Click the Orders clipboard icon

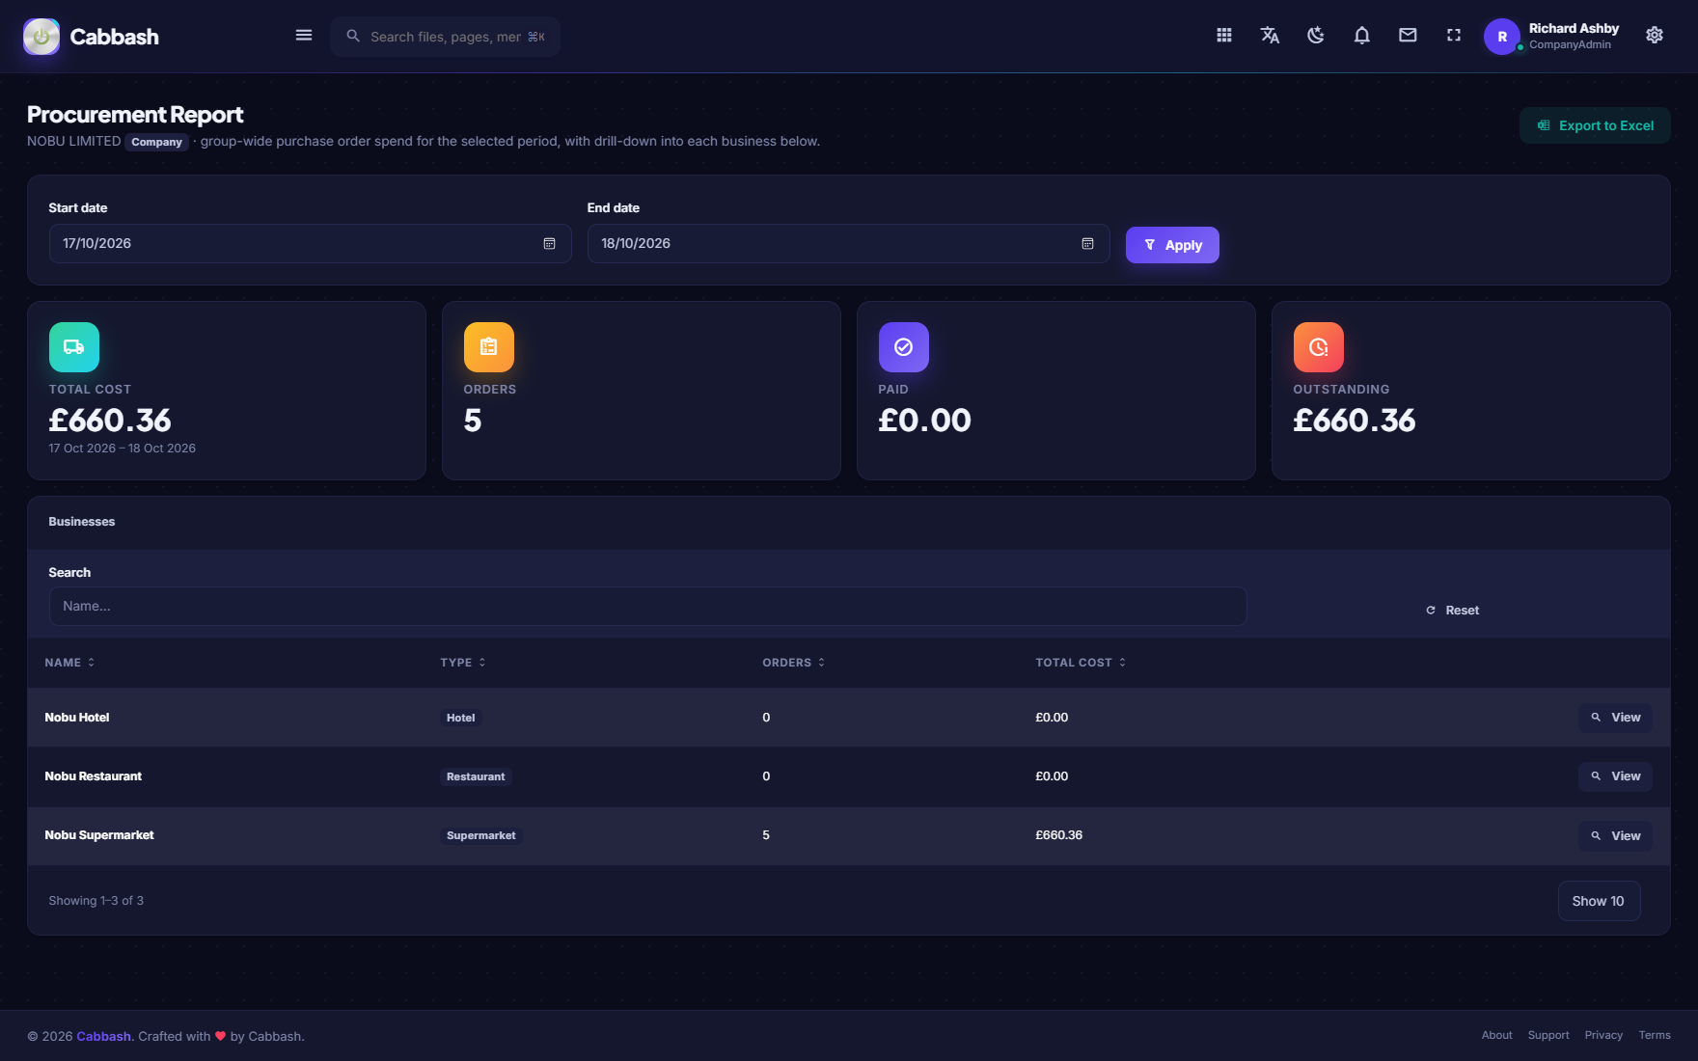point(489,347)
